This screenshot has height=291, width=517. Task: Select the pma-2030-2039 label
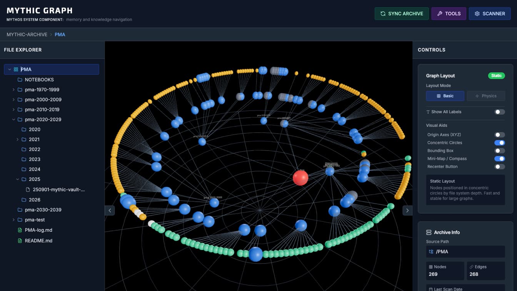point(43,210)
